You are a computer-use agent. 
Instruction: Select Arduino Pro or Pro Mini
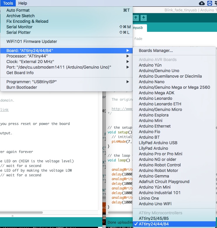pos(174,154)
